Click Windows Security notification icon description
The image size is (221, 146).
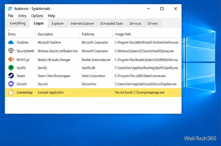(58, 51)
